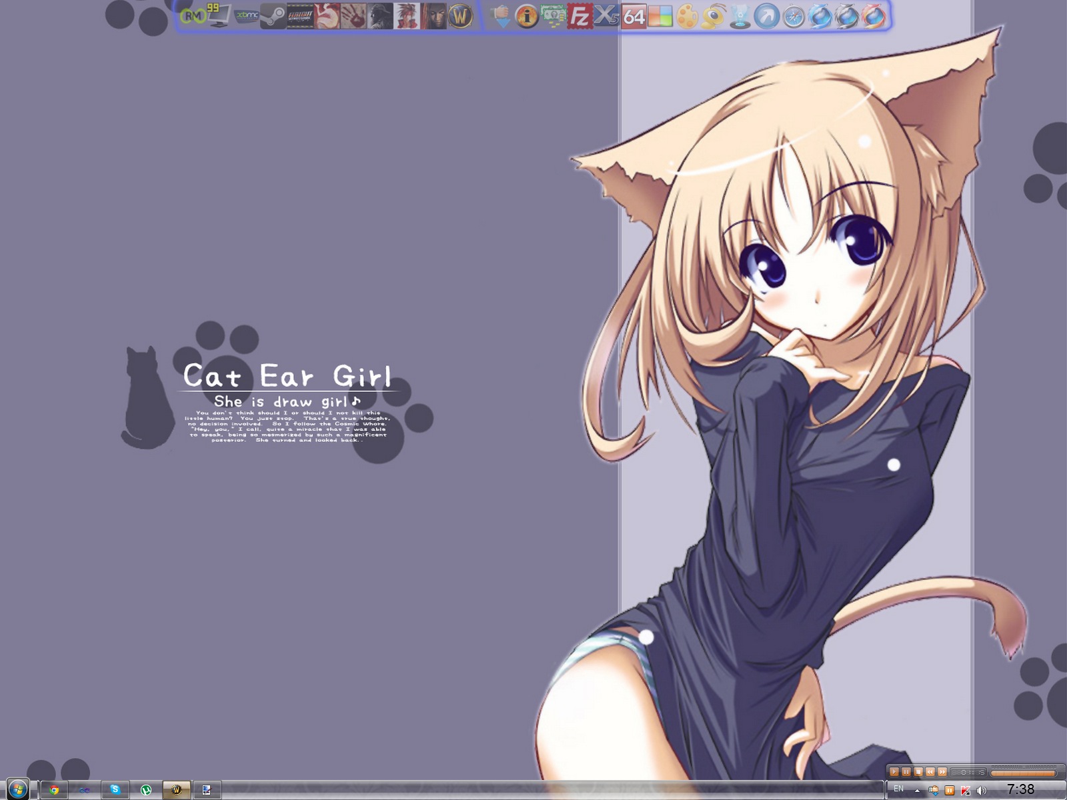Launch FlatOut Ultimate Carnage game icon
This screenshot has height=800, width=1067.
(x=300, y=16)
